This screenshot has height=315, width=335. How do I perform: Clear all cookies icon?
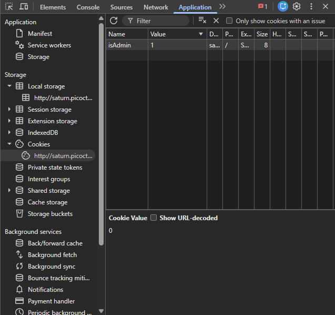coord(202,21)
